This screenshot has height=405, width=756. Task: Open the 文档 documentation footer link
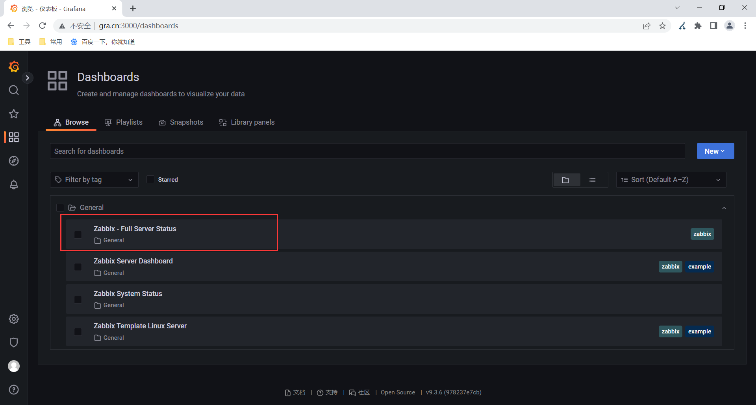coord(295,392)
